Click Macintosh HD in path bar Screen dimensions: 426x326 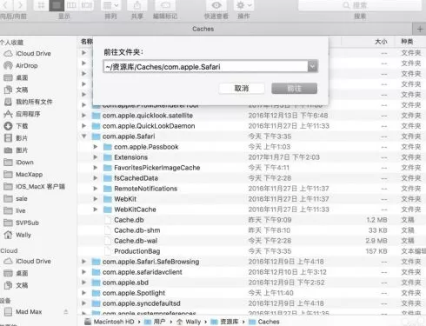(x=110, y=322)
